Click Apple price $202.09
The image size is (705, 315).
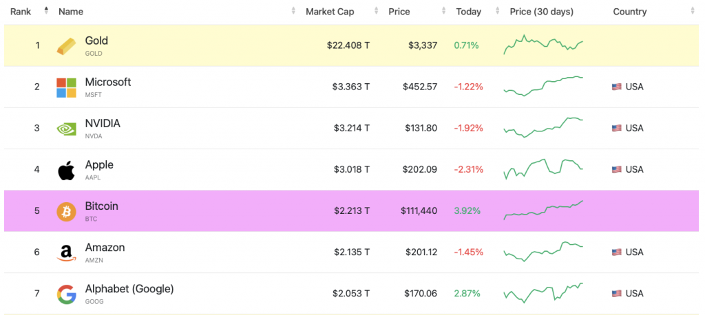(x=420, y=169)
